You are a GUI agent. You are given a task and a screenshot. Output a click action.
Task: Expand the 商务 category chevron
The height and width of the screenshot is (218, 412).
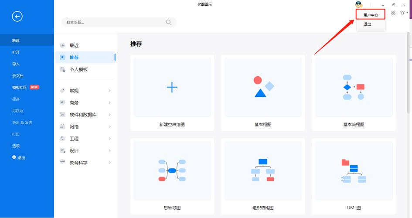109,103
